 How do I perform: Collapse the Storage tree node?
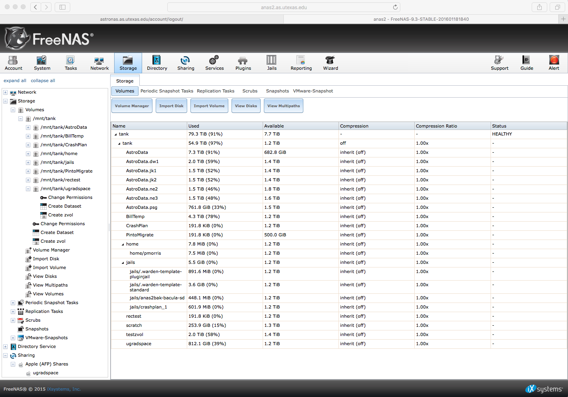tap(5, 101)
